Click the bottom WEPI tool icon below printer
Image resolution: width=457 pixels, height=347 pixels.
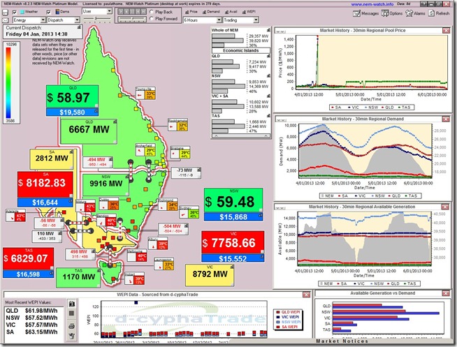72,336
